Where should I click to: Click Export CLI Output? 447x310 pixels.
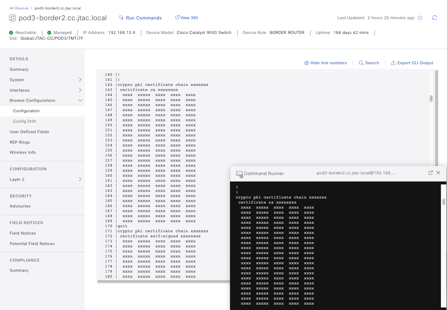[415, 63]
